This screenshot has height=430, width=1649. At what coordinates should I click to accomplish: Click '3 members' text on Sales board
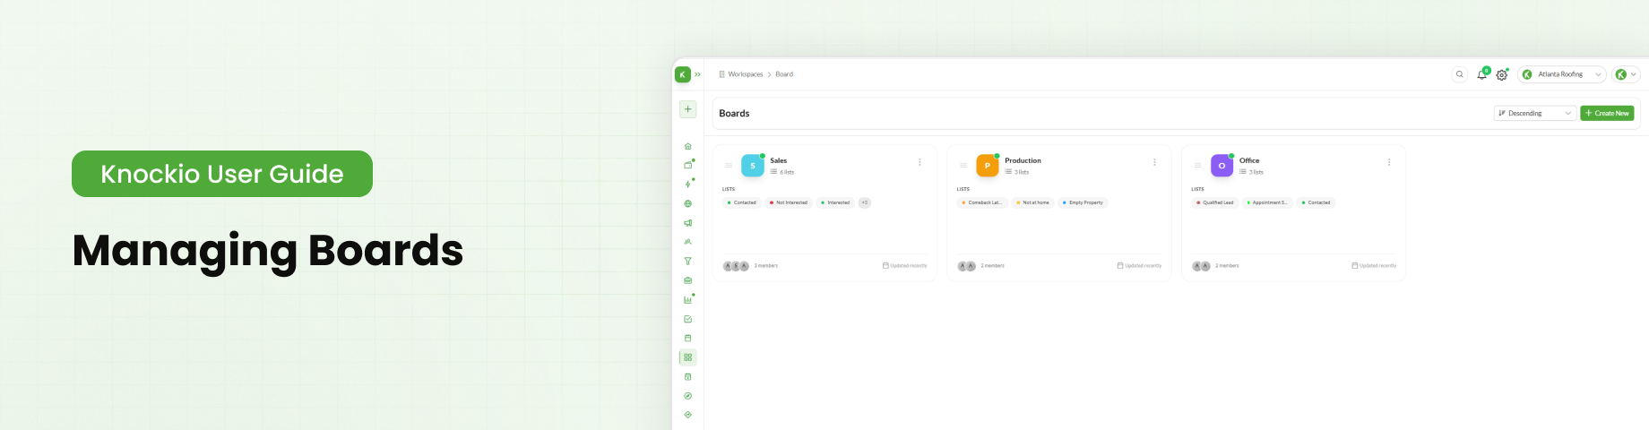pyautogui.click(x=766, y=266)
